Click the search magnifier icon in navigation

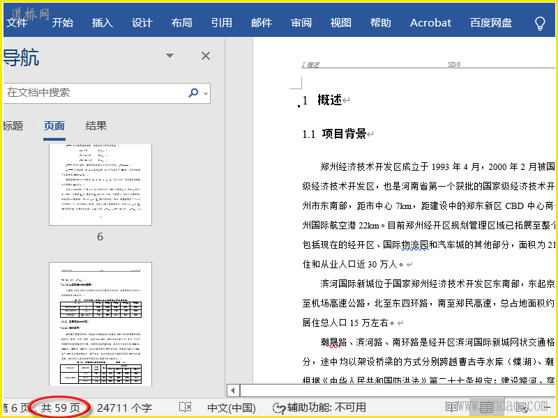click(193, 93)
